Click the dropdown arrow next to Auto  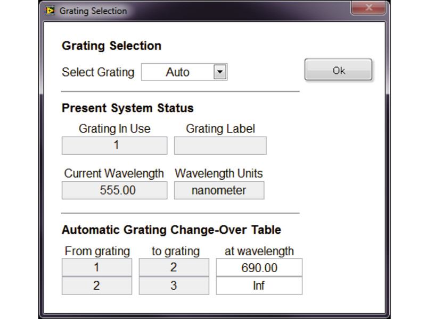(219, 72)
